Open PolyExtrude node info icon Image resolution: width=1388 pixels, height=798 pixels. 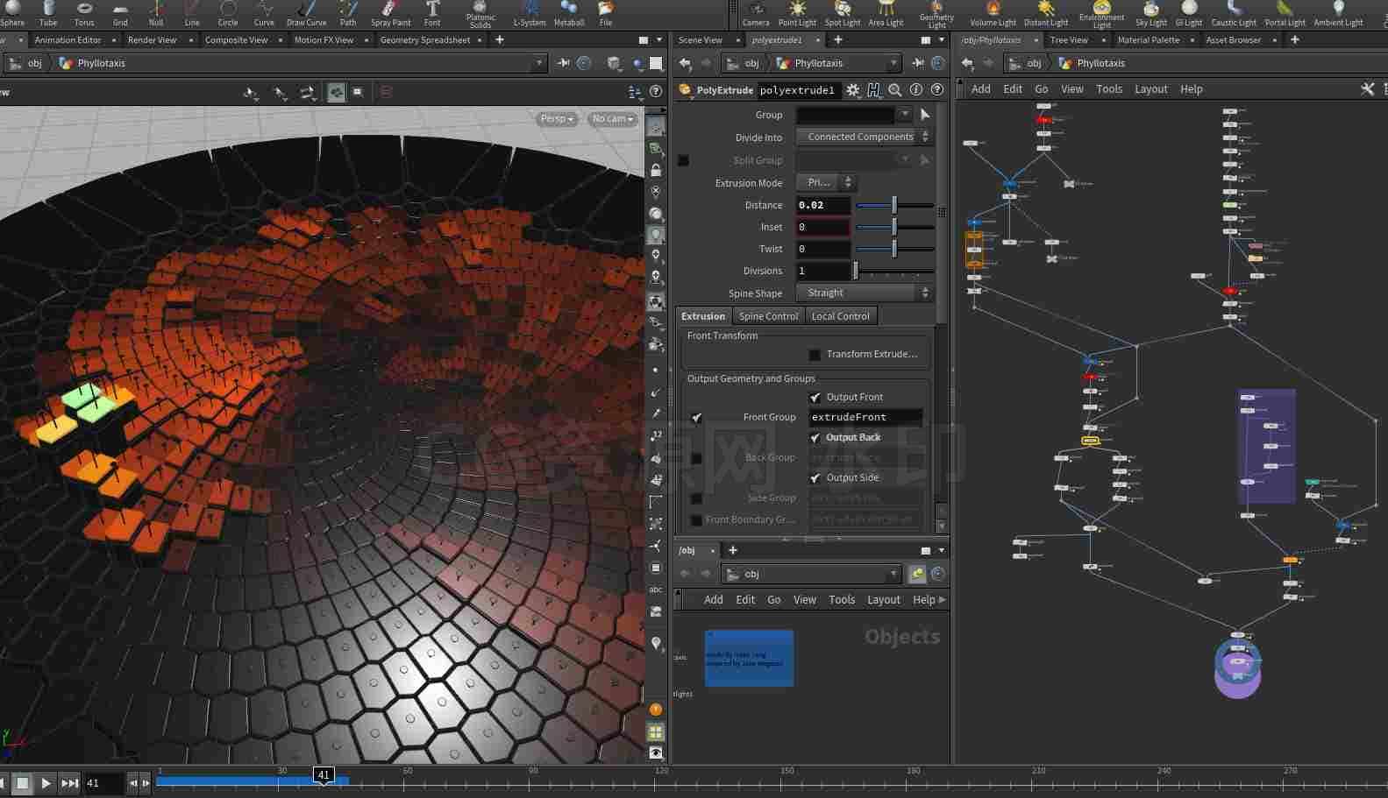click(x=916, y=89)
